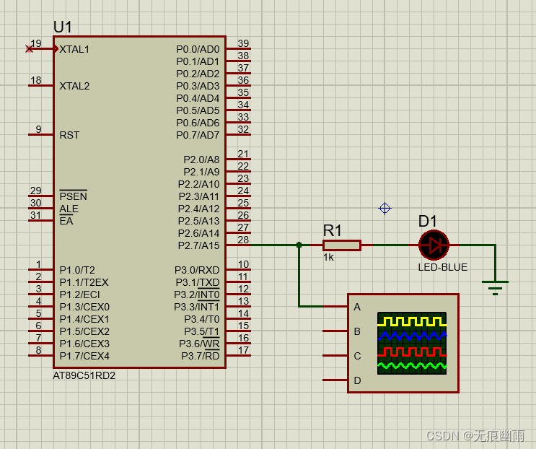
Task: Click oscilloscope channel C pin
Action: pyautogui.click(x=335, y=356)
